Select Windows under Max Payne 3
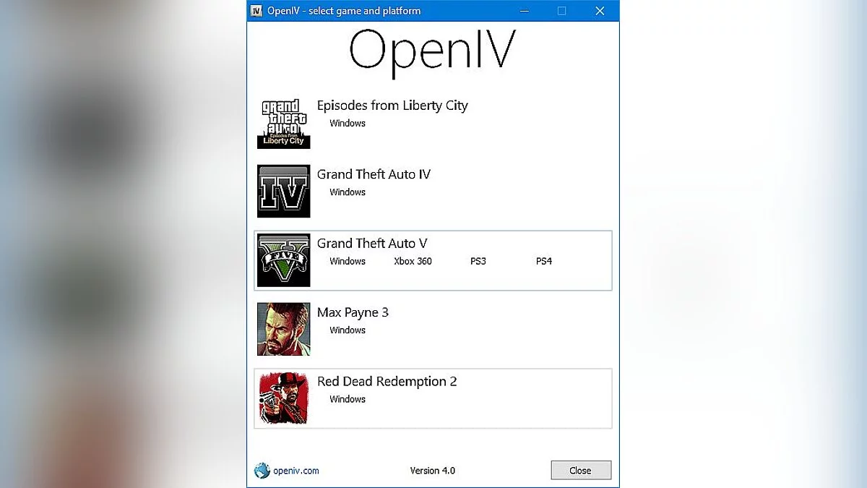 (x=347, y=330)
